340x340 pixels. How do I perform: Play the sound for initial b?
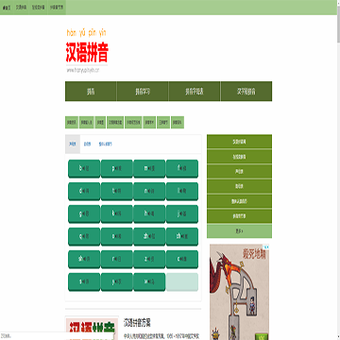tap(84, 169)
